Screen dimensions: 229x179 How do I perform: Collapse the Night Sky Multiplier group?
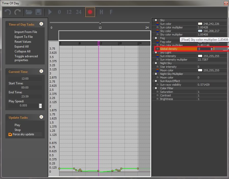(156, 74)
